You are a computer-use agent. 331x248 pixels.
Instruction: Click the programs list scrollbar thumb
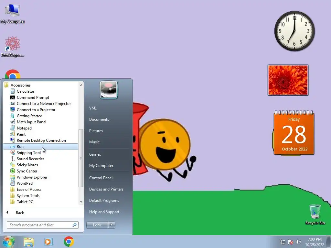pos(81,158)
